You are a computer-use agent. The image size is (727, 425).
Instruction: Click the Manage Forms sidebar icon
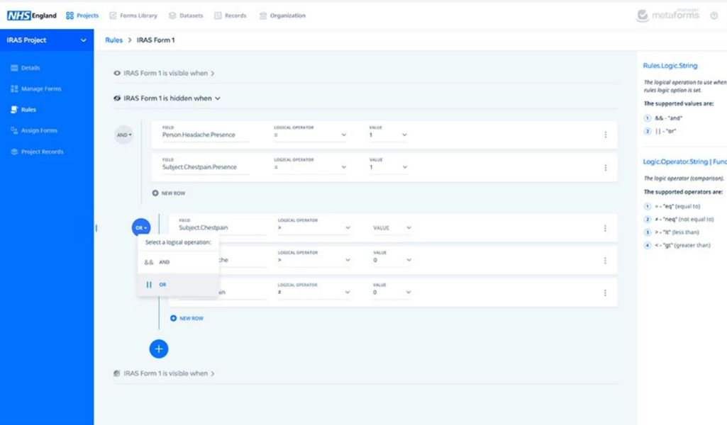14,89
